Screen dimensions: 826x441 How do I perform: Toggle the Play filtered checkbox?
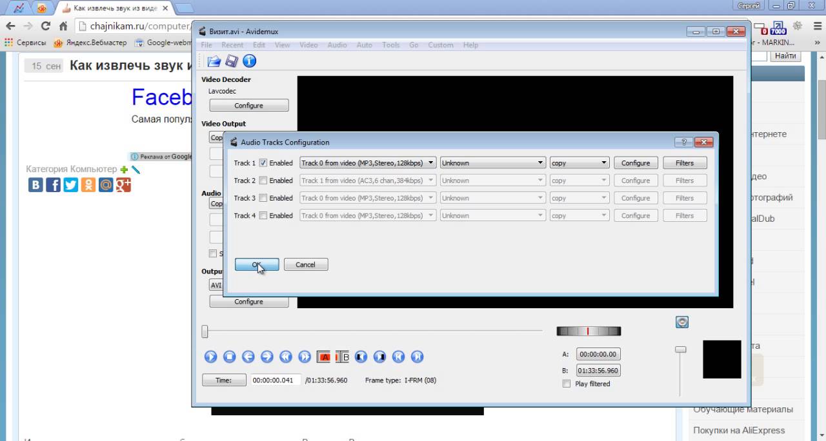[567, 384]
